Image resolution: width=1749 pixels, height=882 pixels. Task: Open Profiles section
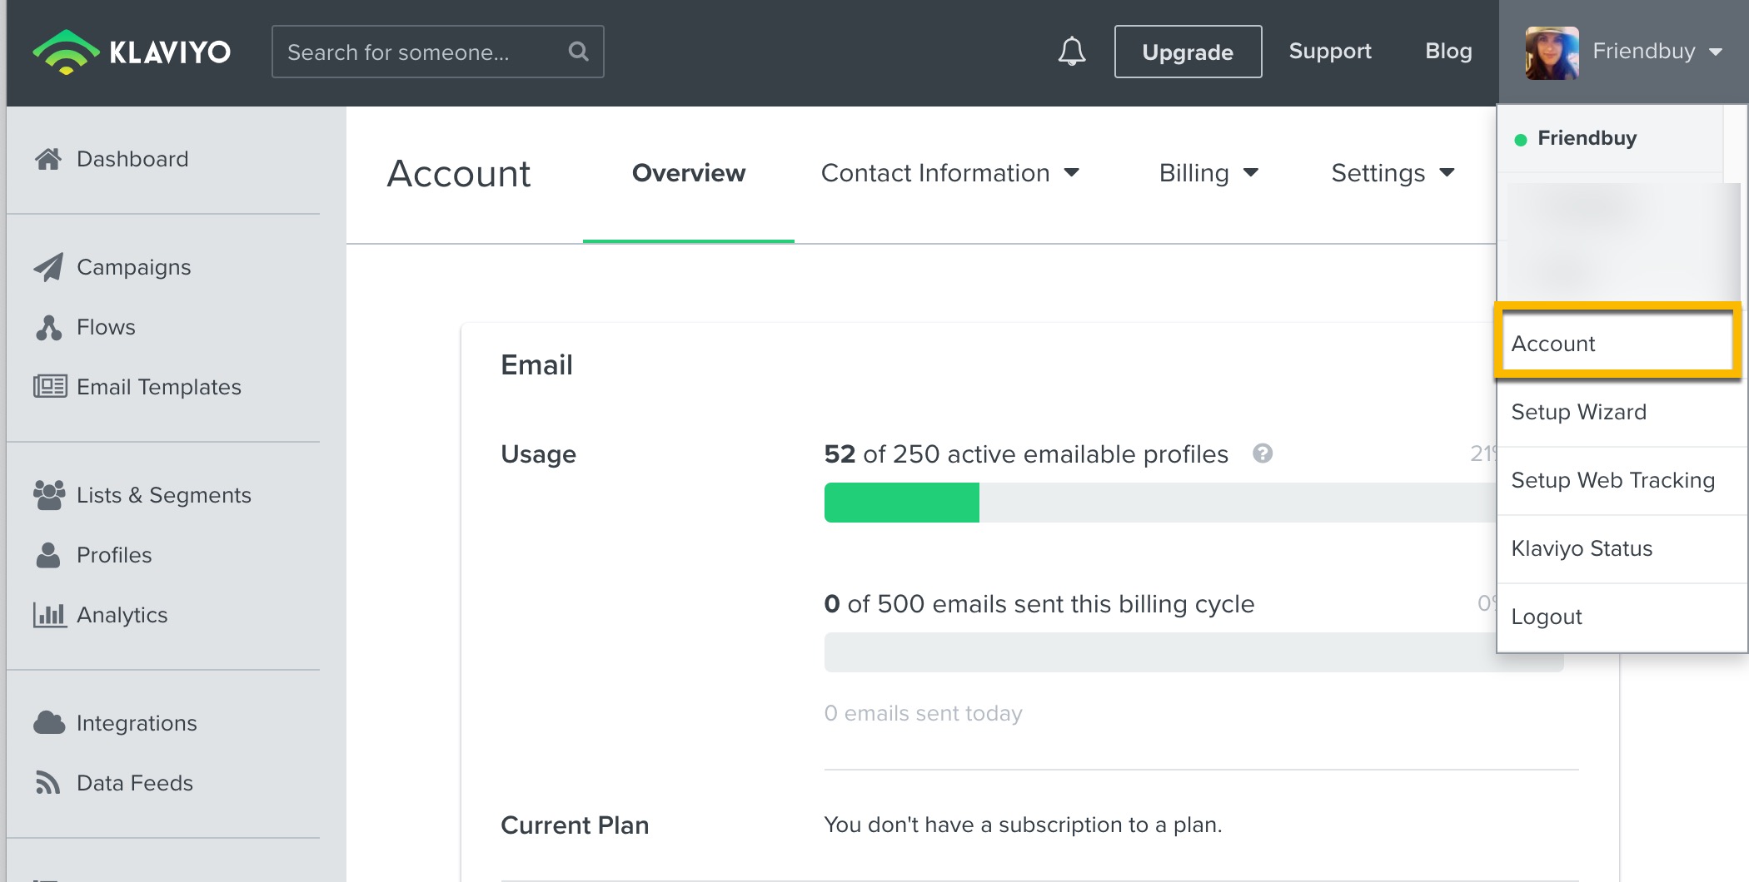tap(114, 555)
